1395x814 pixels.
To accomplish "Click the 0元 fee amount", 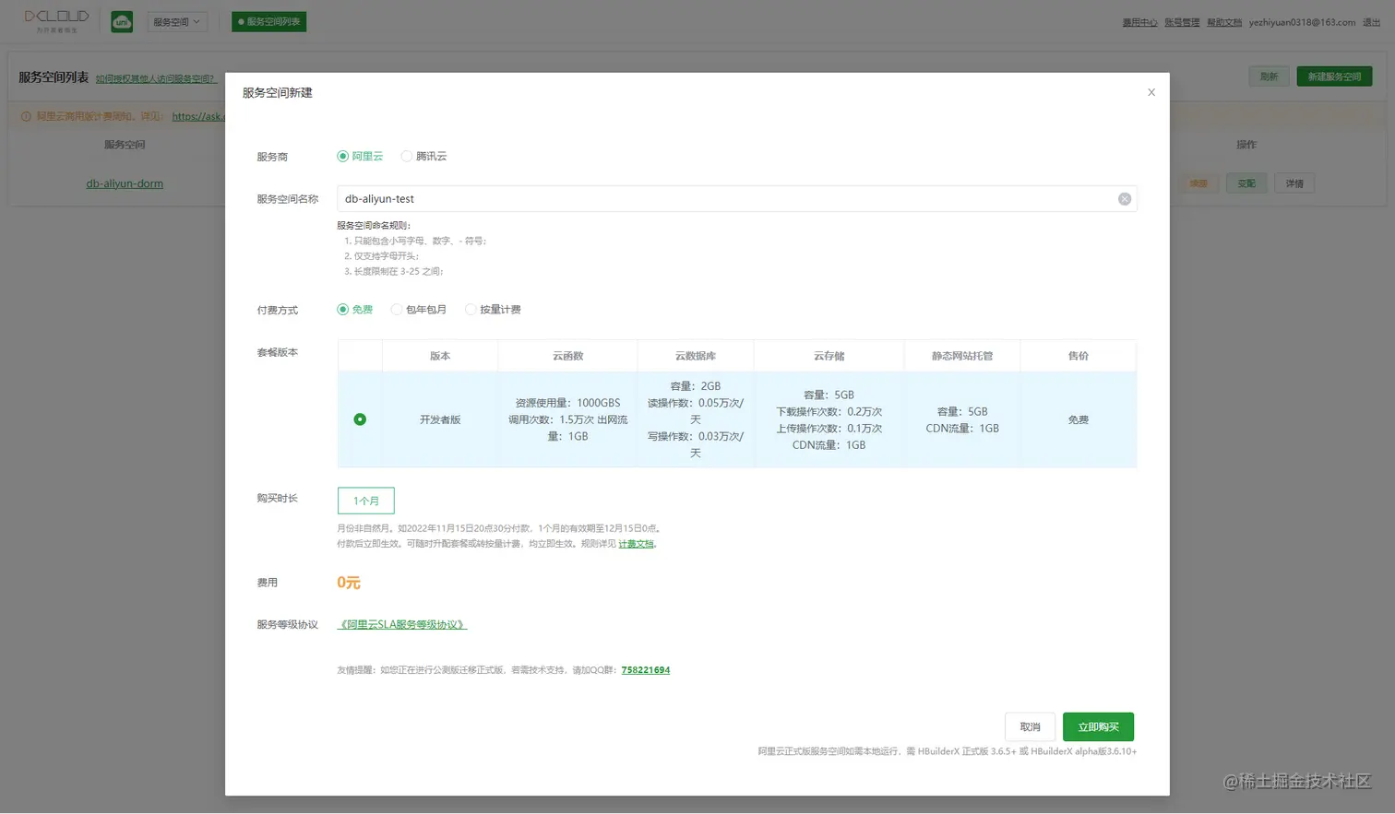I will pos(349,583).
